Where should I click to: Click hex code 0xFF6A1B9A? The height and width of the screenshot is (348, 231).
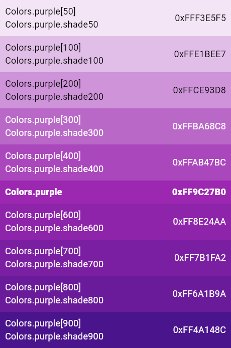pos(199,294)
